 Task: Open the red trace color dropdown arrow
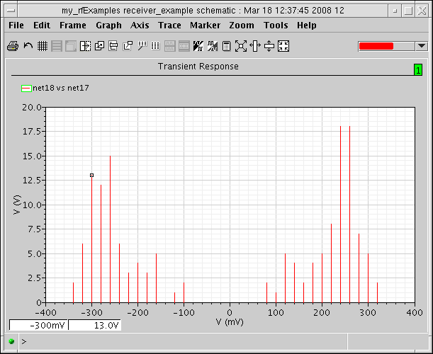click(x=422, y=46)
